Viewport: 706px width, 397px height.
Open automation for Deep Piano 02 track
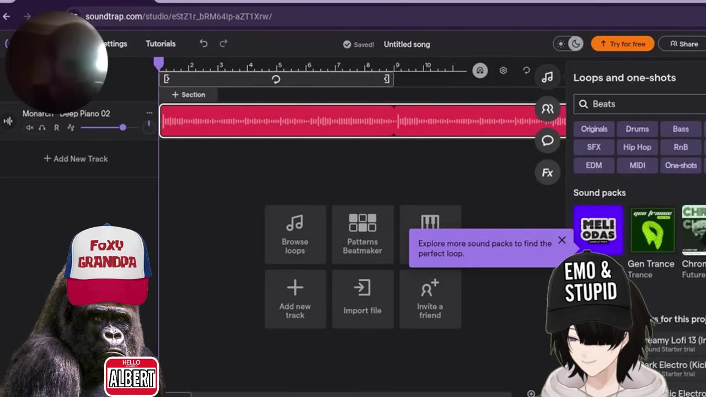click(71, 127)
